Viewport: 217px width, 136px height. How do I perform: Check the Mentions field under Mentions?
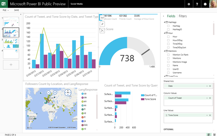[168, 58]
